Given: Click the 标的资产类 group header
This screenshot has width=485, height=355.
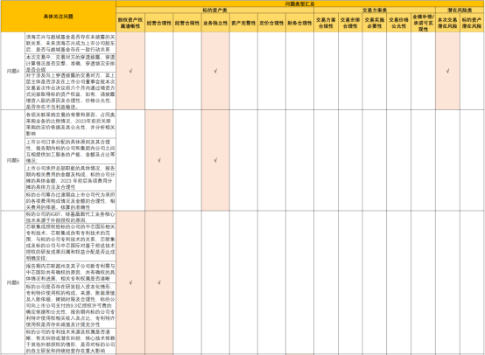Looking at the screenshot, I should tap(215, 10).
